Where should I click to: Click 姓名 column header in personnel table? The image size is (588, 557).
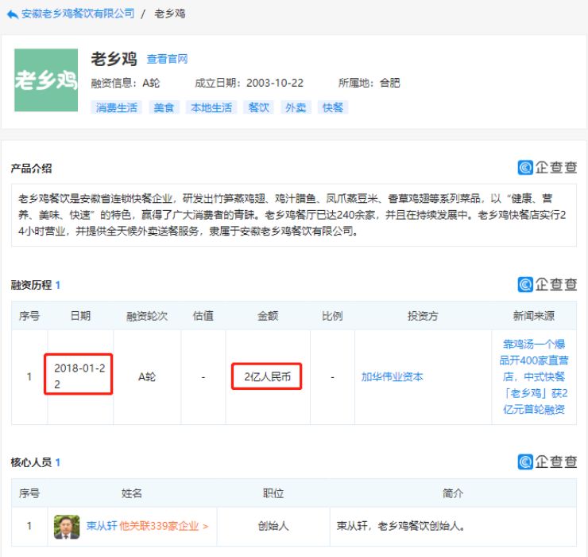(x=132, y=493)
